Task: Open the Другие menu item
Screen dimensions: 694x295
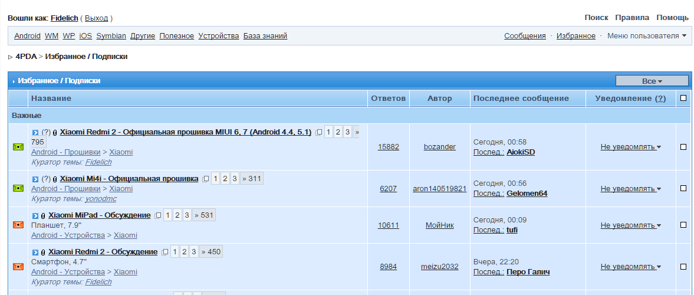Action: 143,36
